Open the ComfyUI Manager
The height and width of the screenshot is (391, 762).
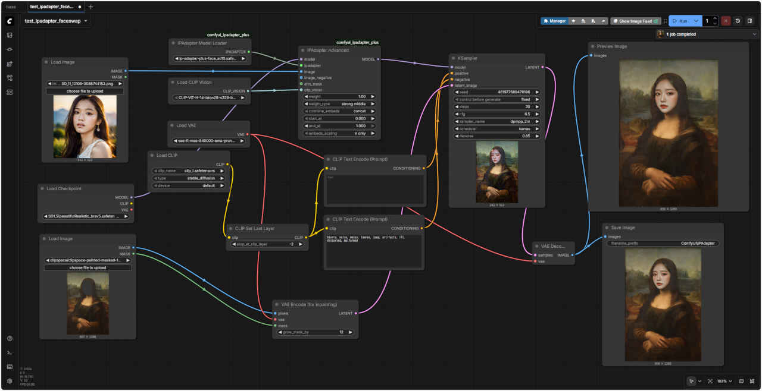(x=554, y=21)
